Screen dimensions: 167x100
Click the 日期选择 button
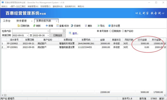pos(58,35)
